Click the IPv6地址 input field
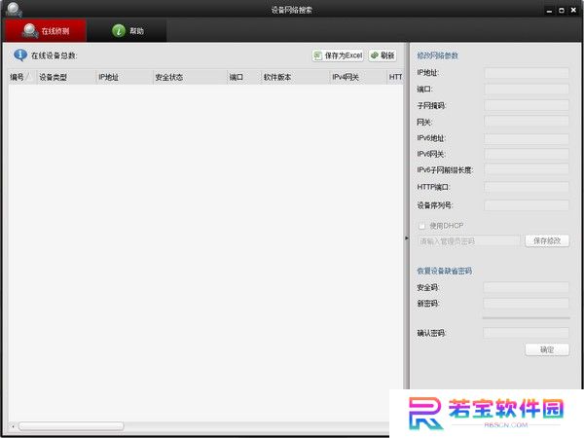The height and width of the screenshot is (438, 584). click(527, 138)
